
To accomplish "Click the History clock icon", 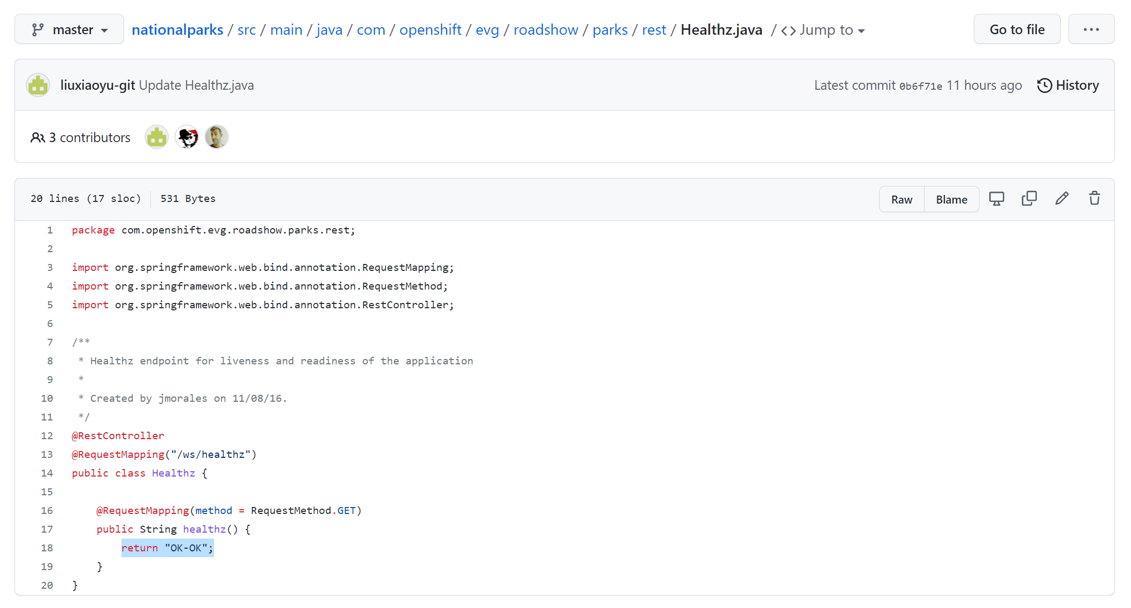I will click(x=1044, y=85).
